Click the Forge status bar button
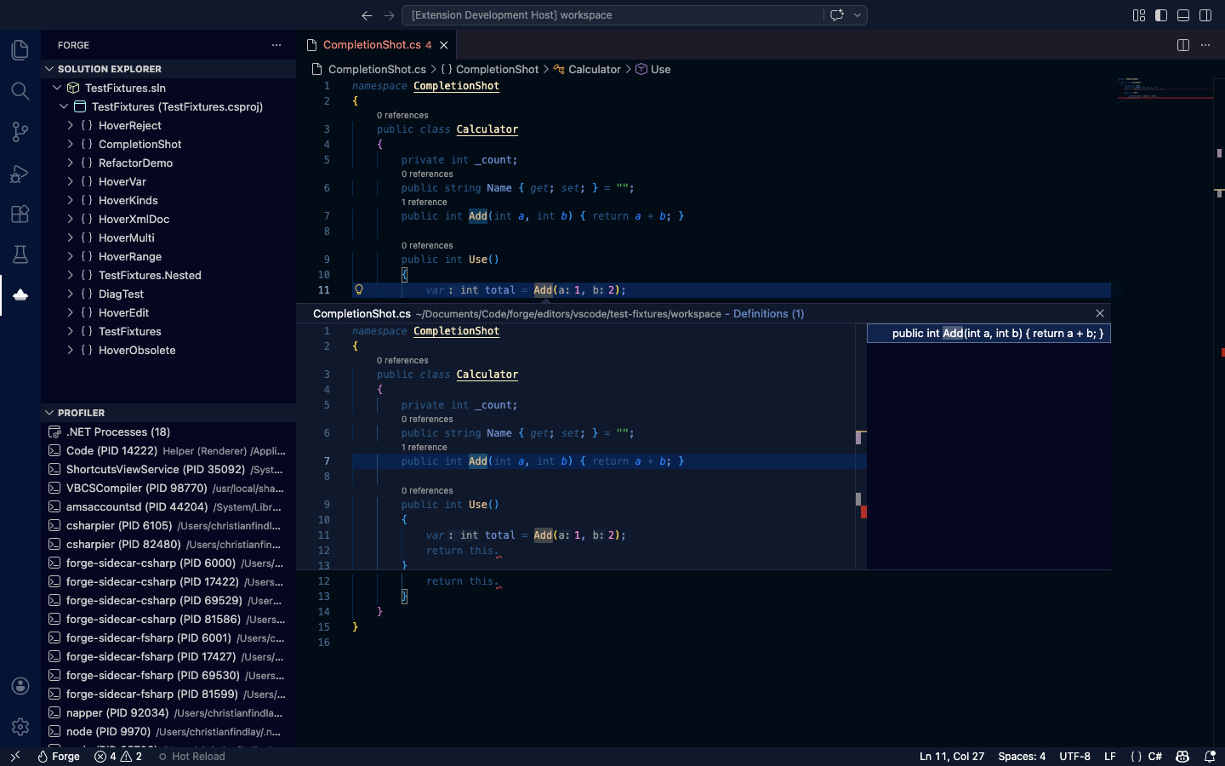Viewport: 1225px width, 766px height. coord(59,756)
